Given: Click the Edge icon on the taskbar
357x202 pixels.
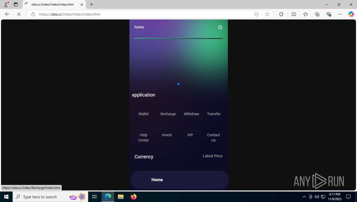Looking at the screenshot, I should point(108,197).
